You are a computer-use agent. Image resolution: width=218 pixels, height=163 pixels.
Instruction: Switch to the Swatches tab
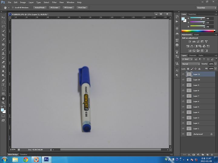pos(192,14)
